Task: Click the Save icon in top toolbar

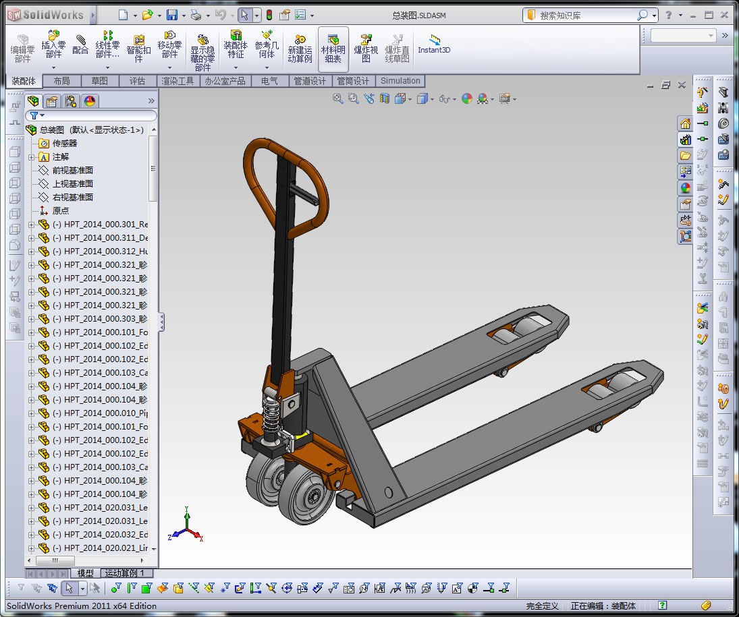Action: (172, 15)
